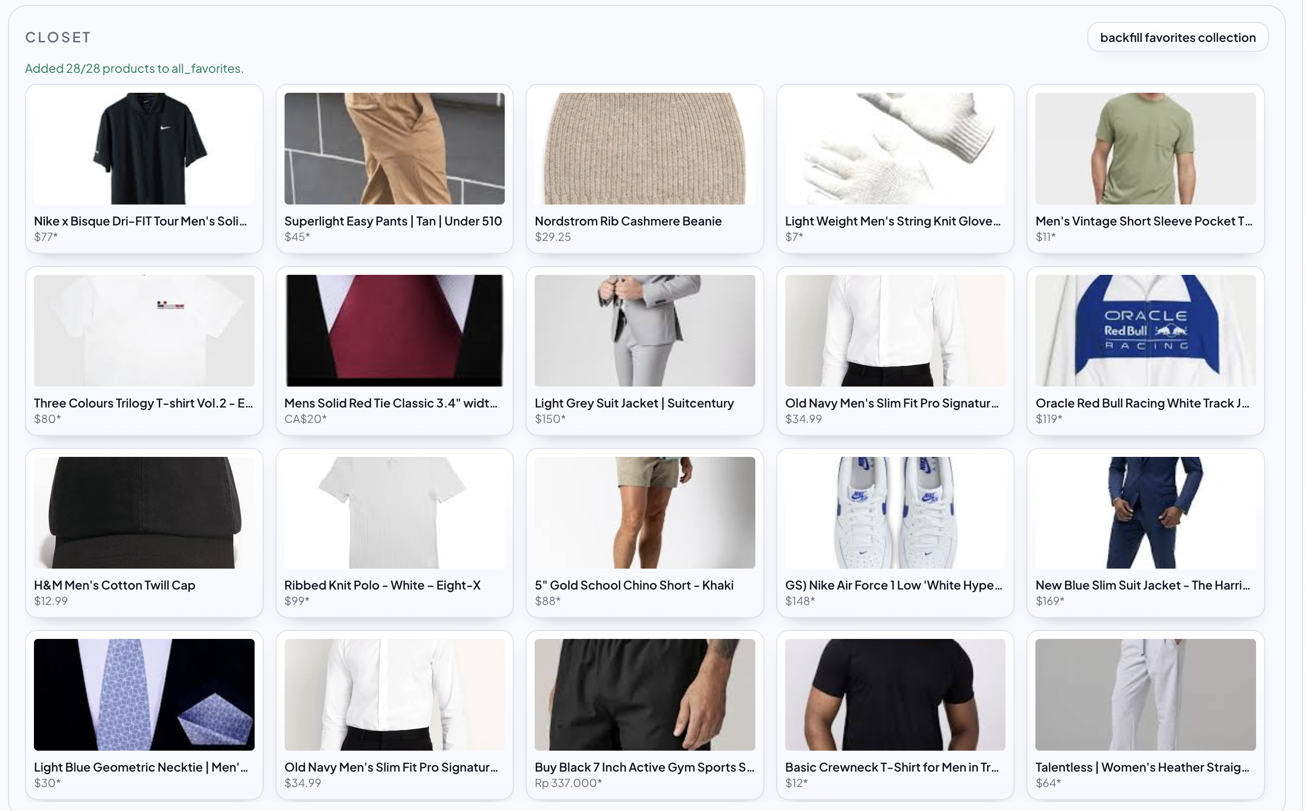Screen dimensions: 1305x811
Task: Select Superlight Easy Pants Tan product image
Action: pyautogui.click(x=394, y=149)
